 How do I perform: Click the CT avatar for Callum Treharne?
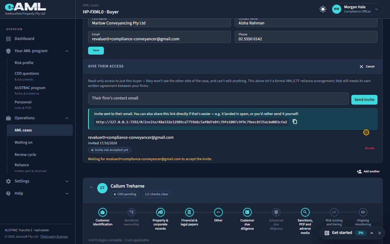point(102,188)
